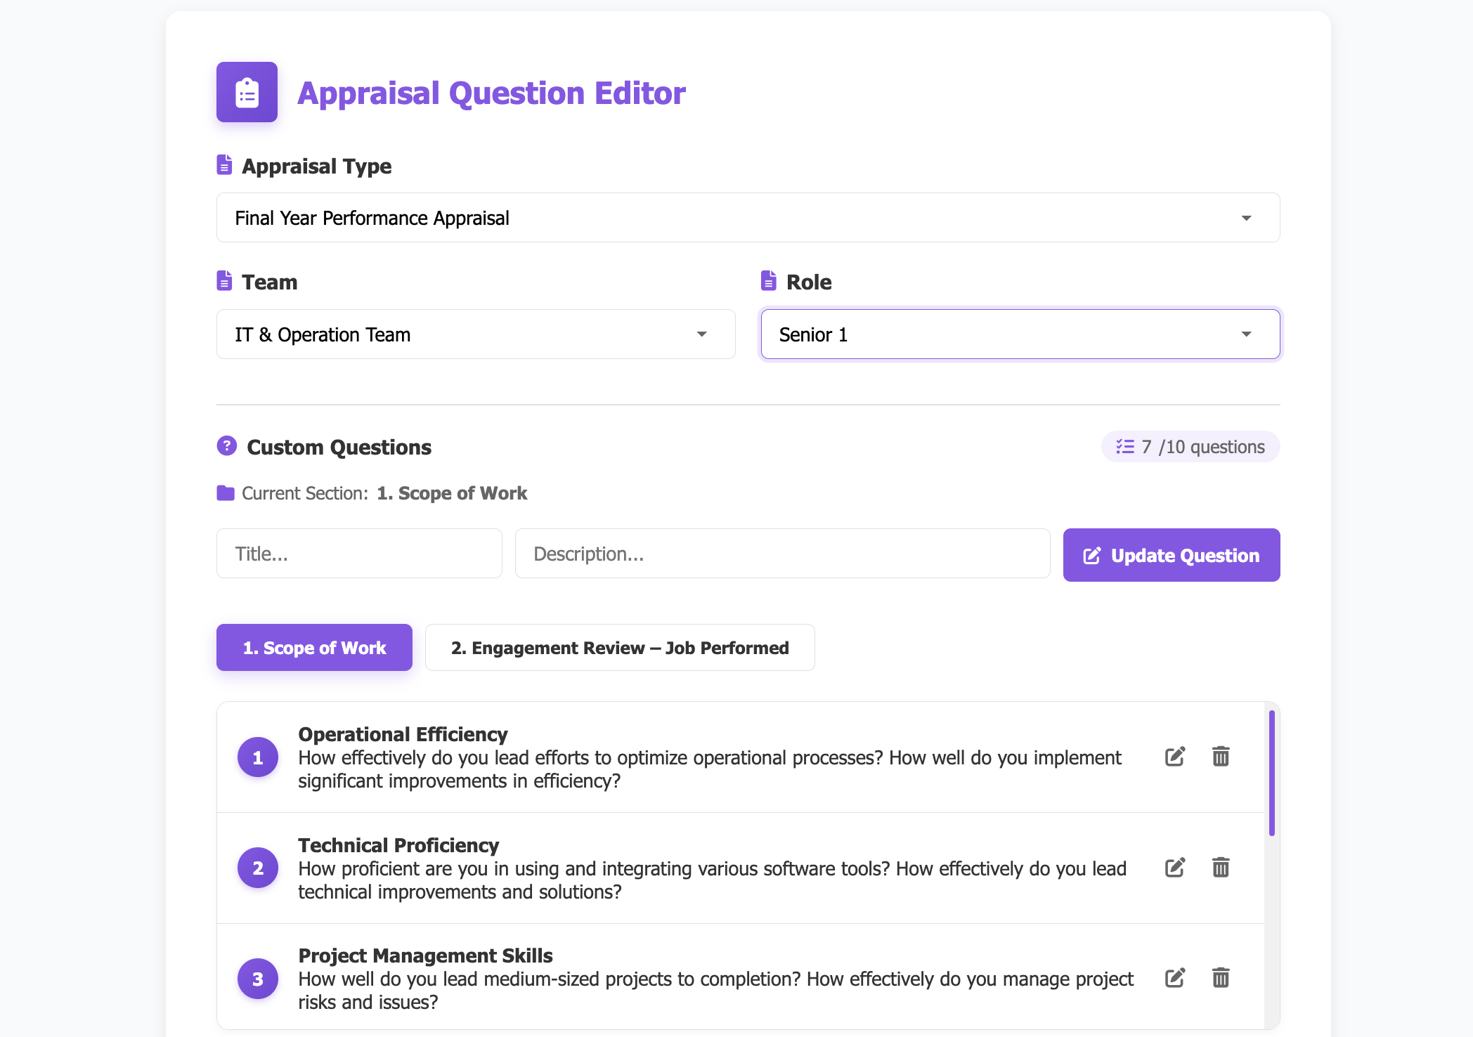Open the Role dropdown showing Senior 1
Image resolution: width=1473 pixels, height=1037 pixels.
[1020, 334]
